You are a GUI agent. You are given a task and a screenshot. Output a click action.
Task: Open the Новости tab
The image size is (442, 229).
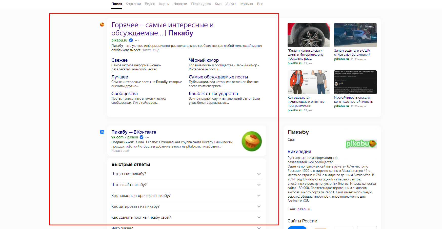click(180, 4)
